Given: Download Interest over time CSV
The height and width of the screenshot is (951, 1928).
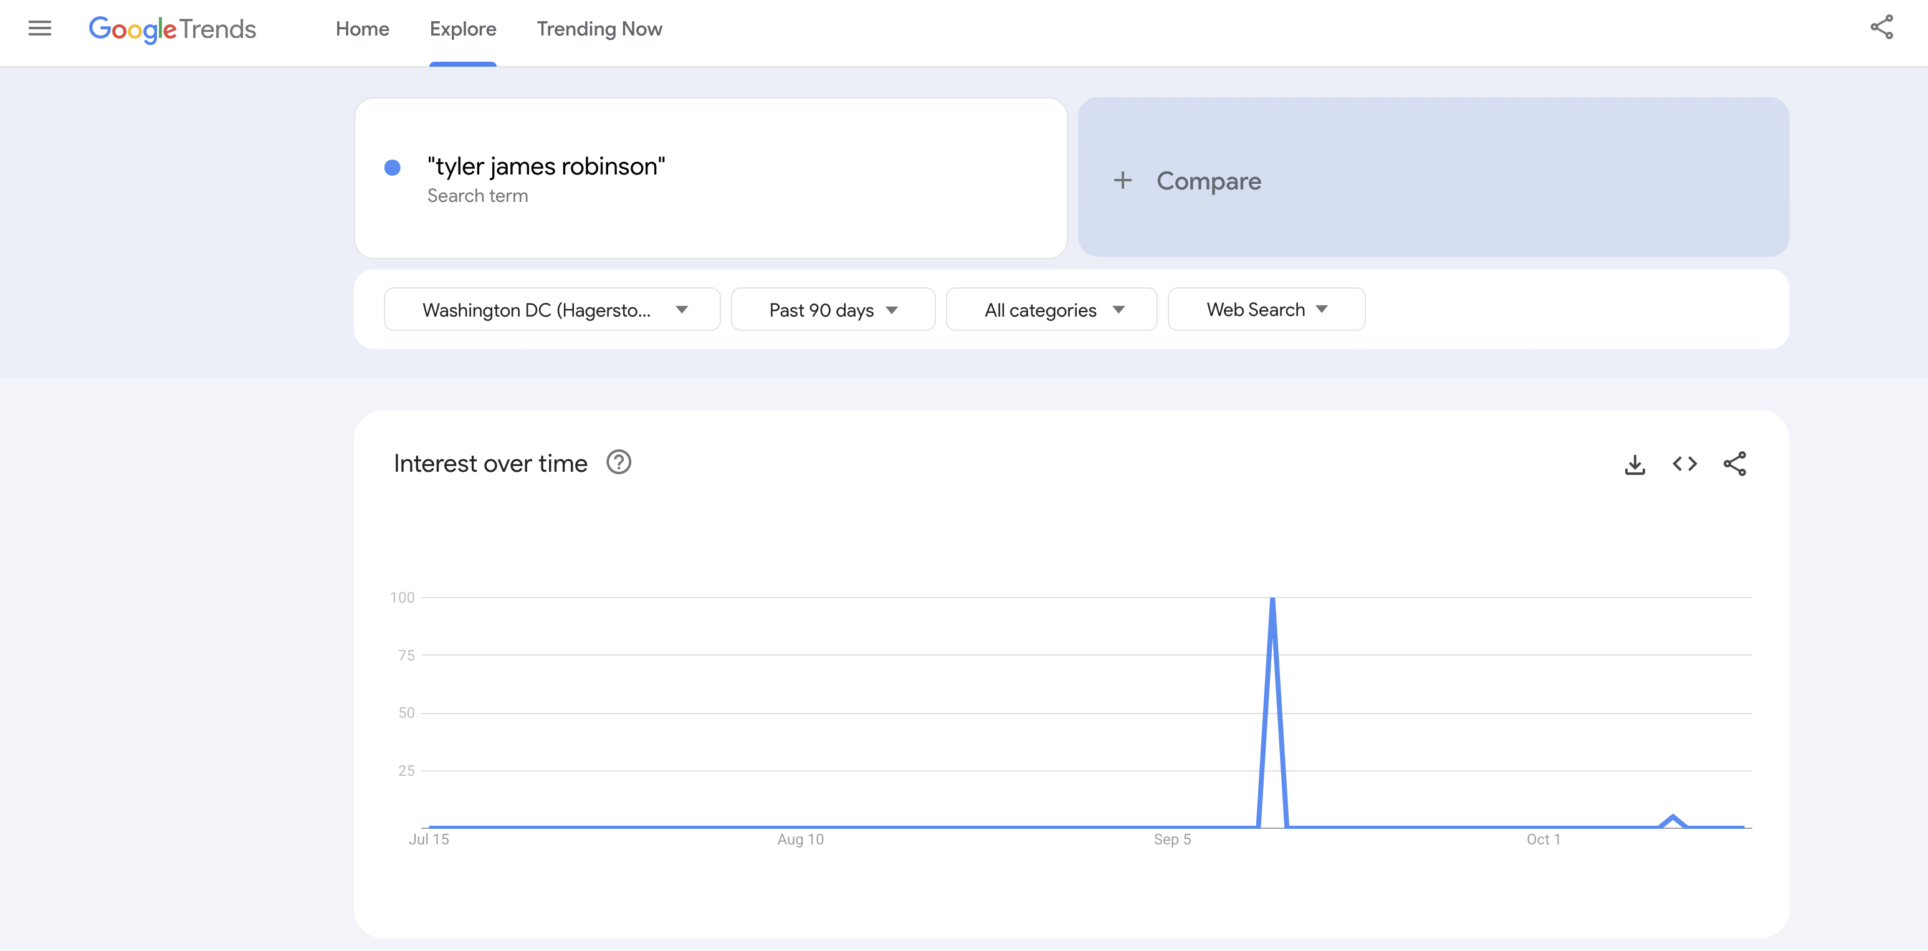Looking at the screenshot, I should coord(1635,464).
